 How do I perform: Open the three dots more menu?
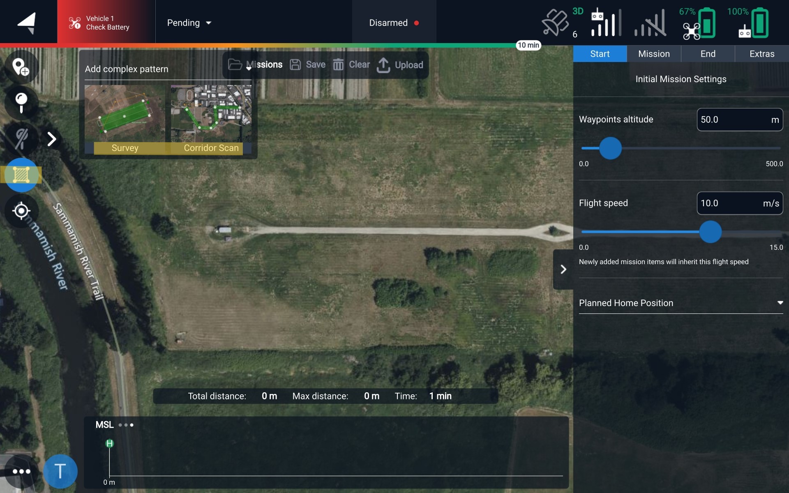pos(21,471)
